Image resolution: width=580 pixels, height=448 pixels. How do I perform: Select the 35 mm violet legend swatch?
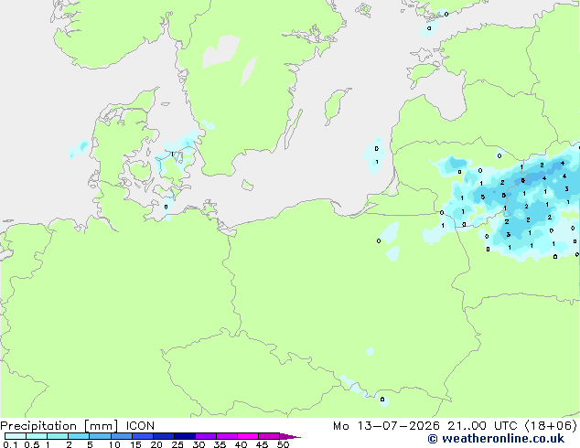(x=227, y=436)
